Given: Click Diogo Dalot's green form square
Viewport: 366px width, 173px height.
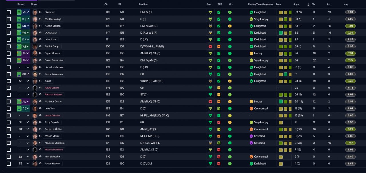Looking at the screenshot, I should (281, 33).
